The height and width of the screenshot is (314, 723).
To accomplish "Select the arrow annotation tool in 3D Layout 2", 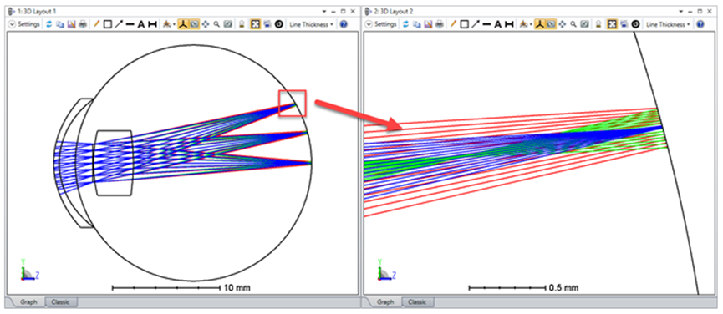I will tap(476, 24).
